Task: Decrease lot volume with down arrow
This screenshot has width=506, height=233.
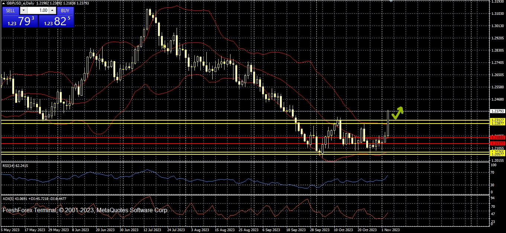Action: coord(23,11)
